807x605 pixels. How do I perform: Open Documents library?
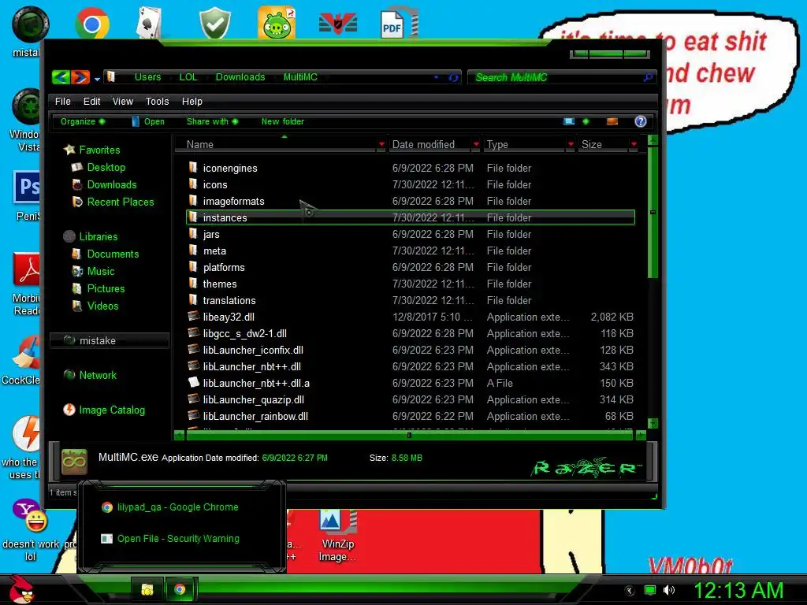click(113, 254)
